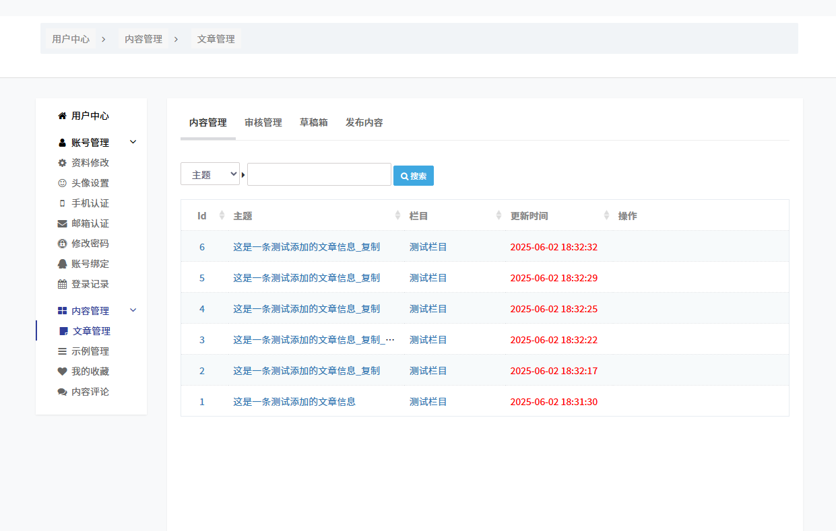Open the 发布内容 tab

point(364,122)
